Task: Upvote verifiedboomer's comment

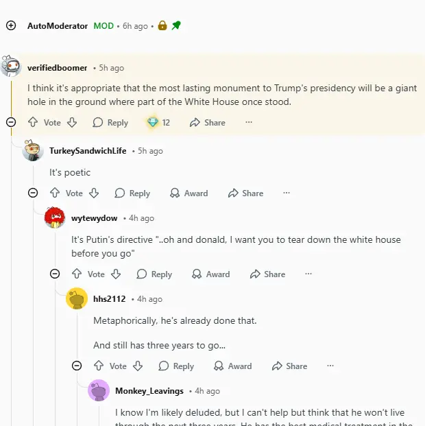Action: tap(32, 123)
